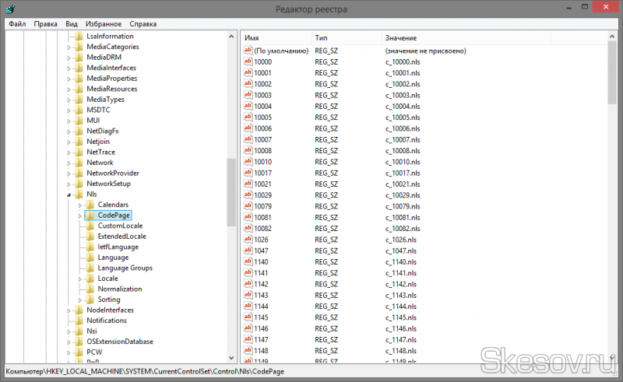Expand the Calendars subkey arrow
This screenshot has height=382, width=623.
tap(79, 205)
